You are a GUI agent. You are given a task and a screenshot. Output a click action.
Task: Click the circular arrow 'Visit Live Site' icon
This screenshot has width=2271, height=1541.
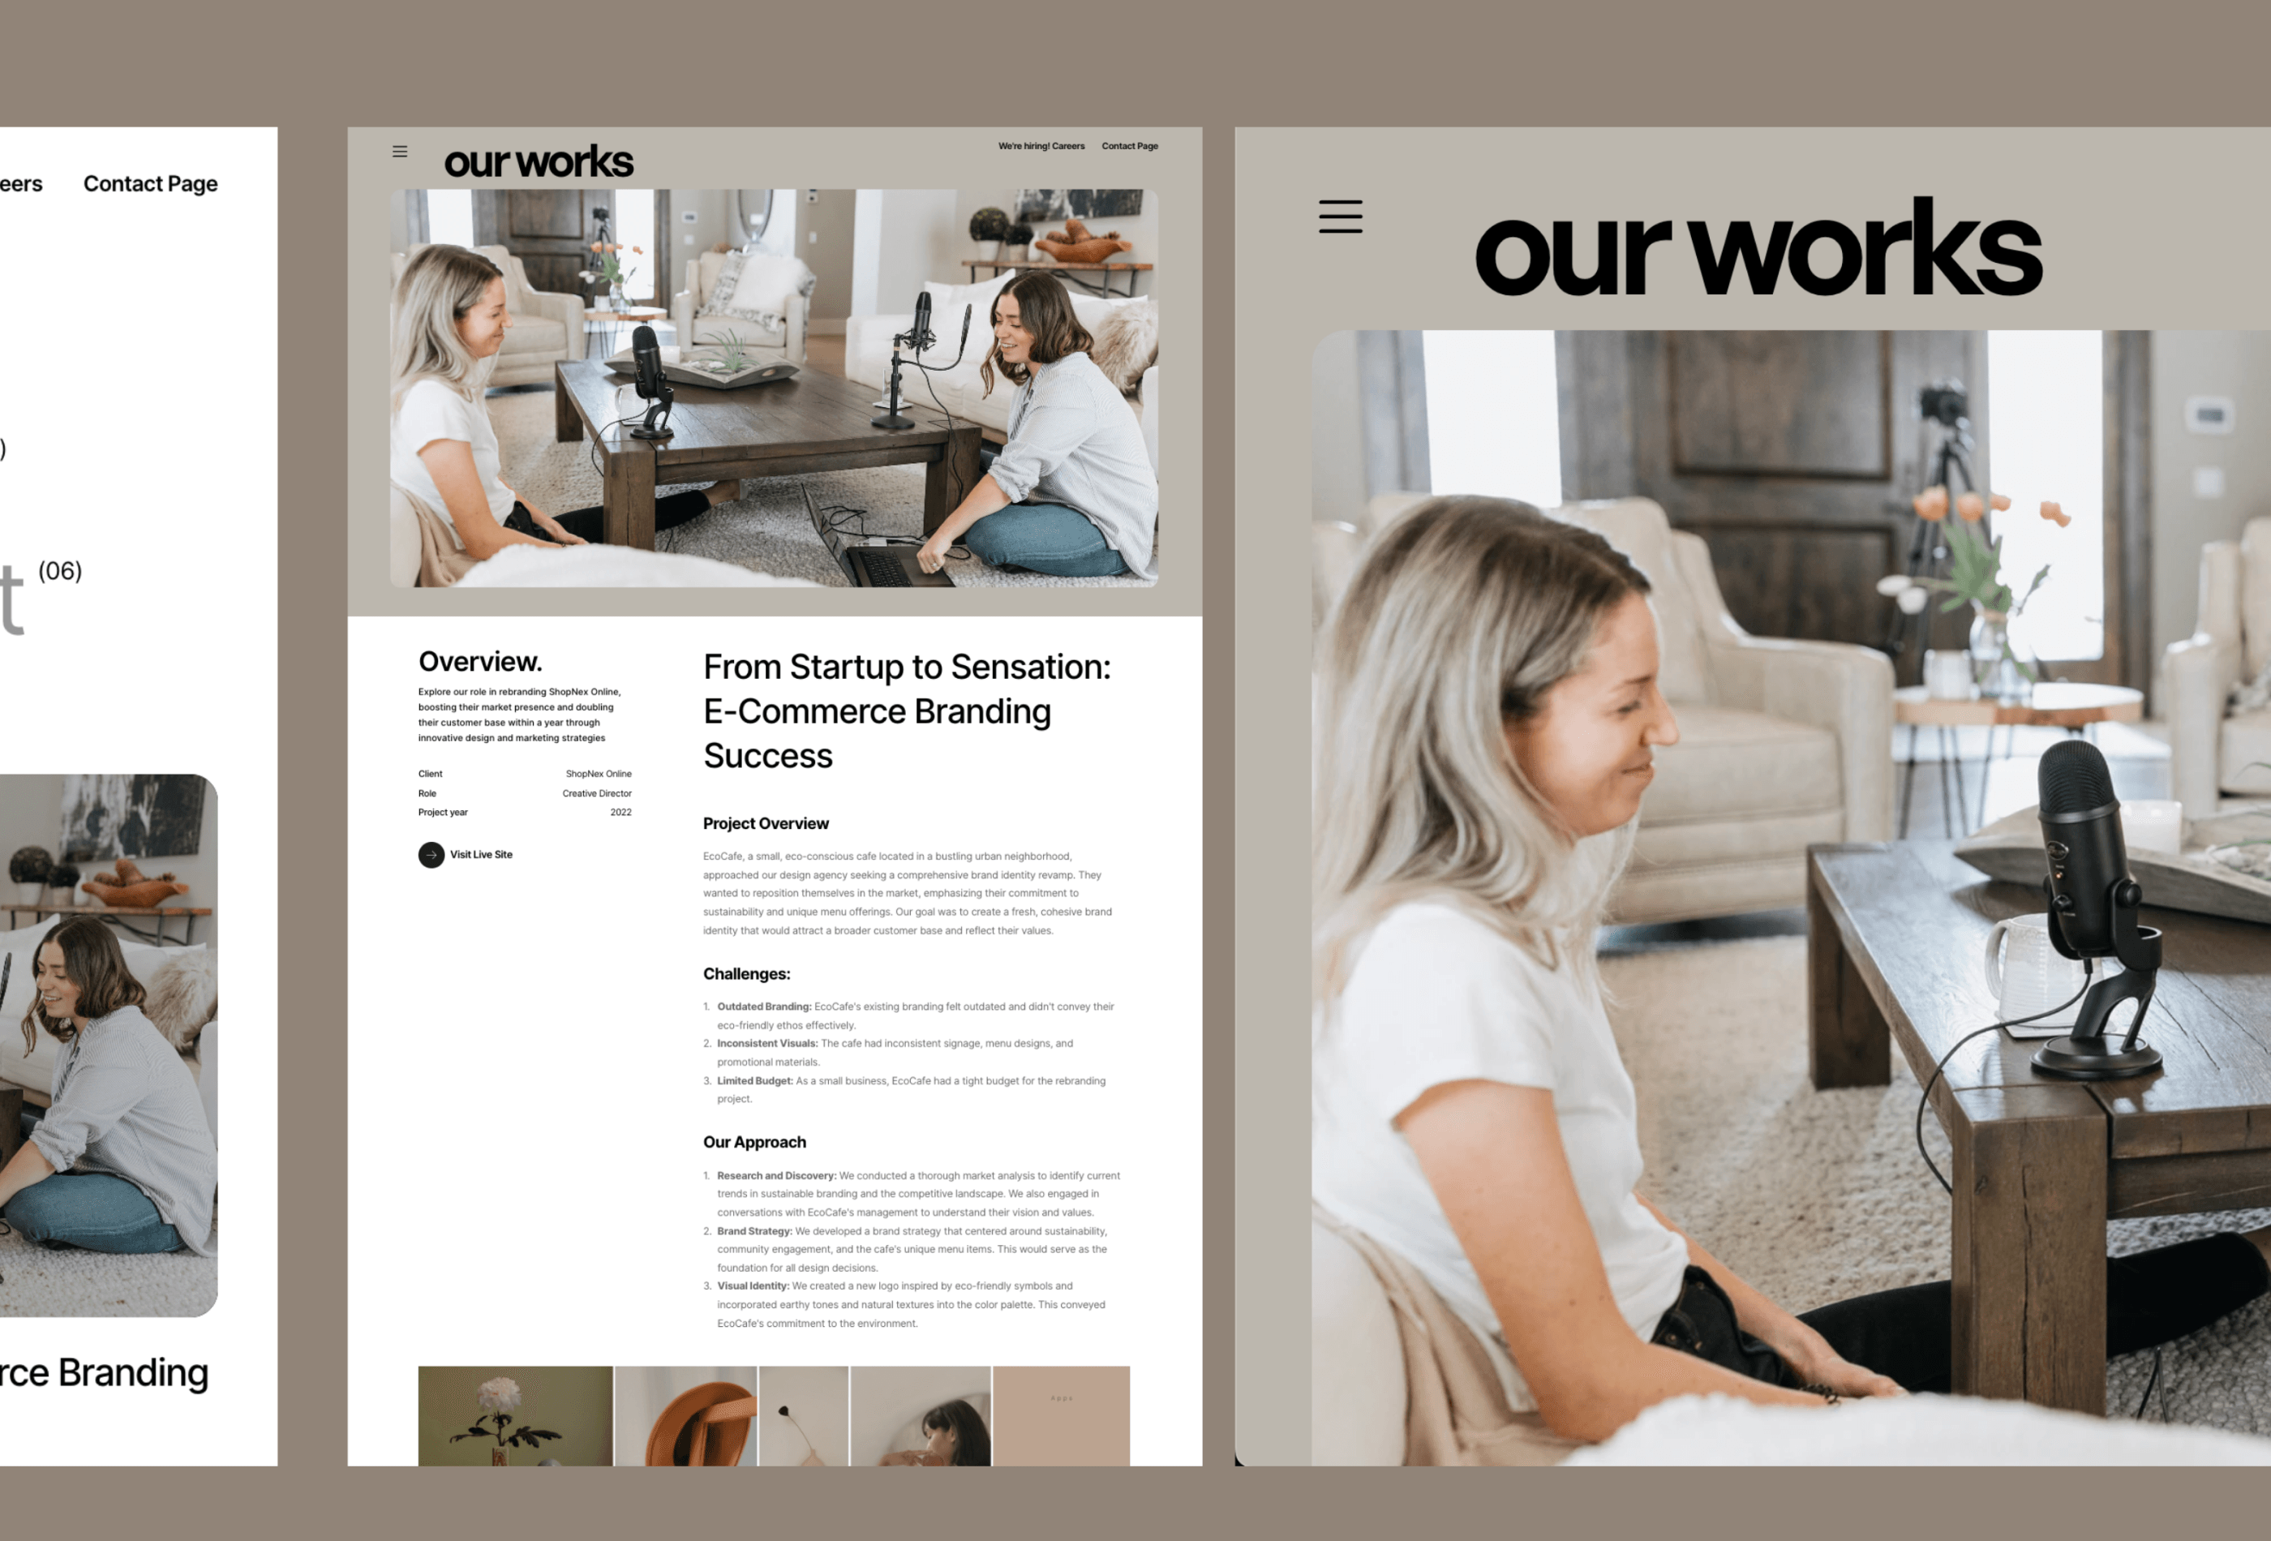[x=427, y=853]
